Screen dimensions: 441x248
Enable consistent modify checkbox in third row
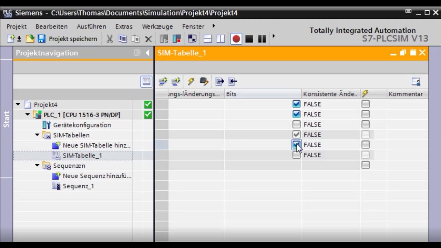click(366, 124)
